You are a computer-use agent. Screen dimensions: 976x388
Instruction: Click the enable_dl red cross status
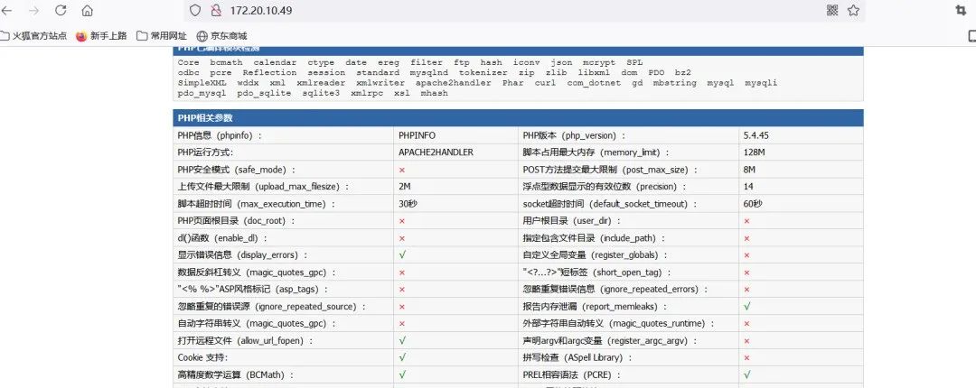[402, 238]
